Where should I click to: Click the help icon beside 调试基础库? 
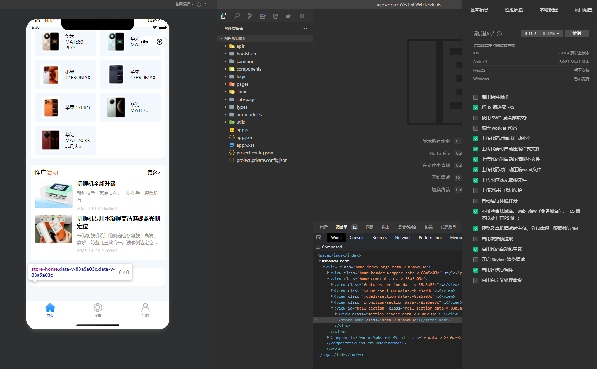coord(499,34)
